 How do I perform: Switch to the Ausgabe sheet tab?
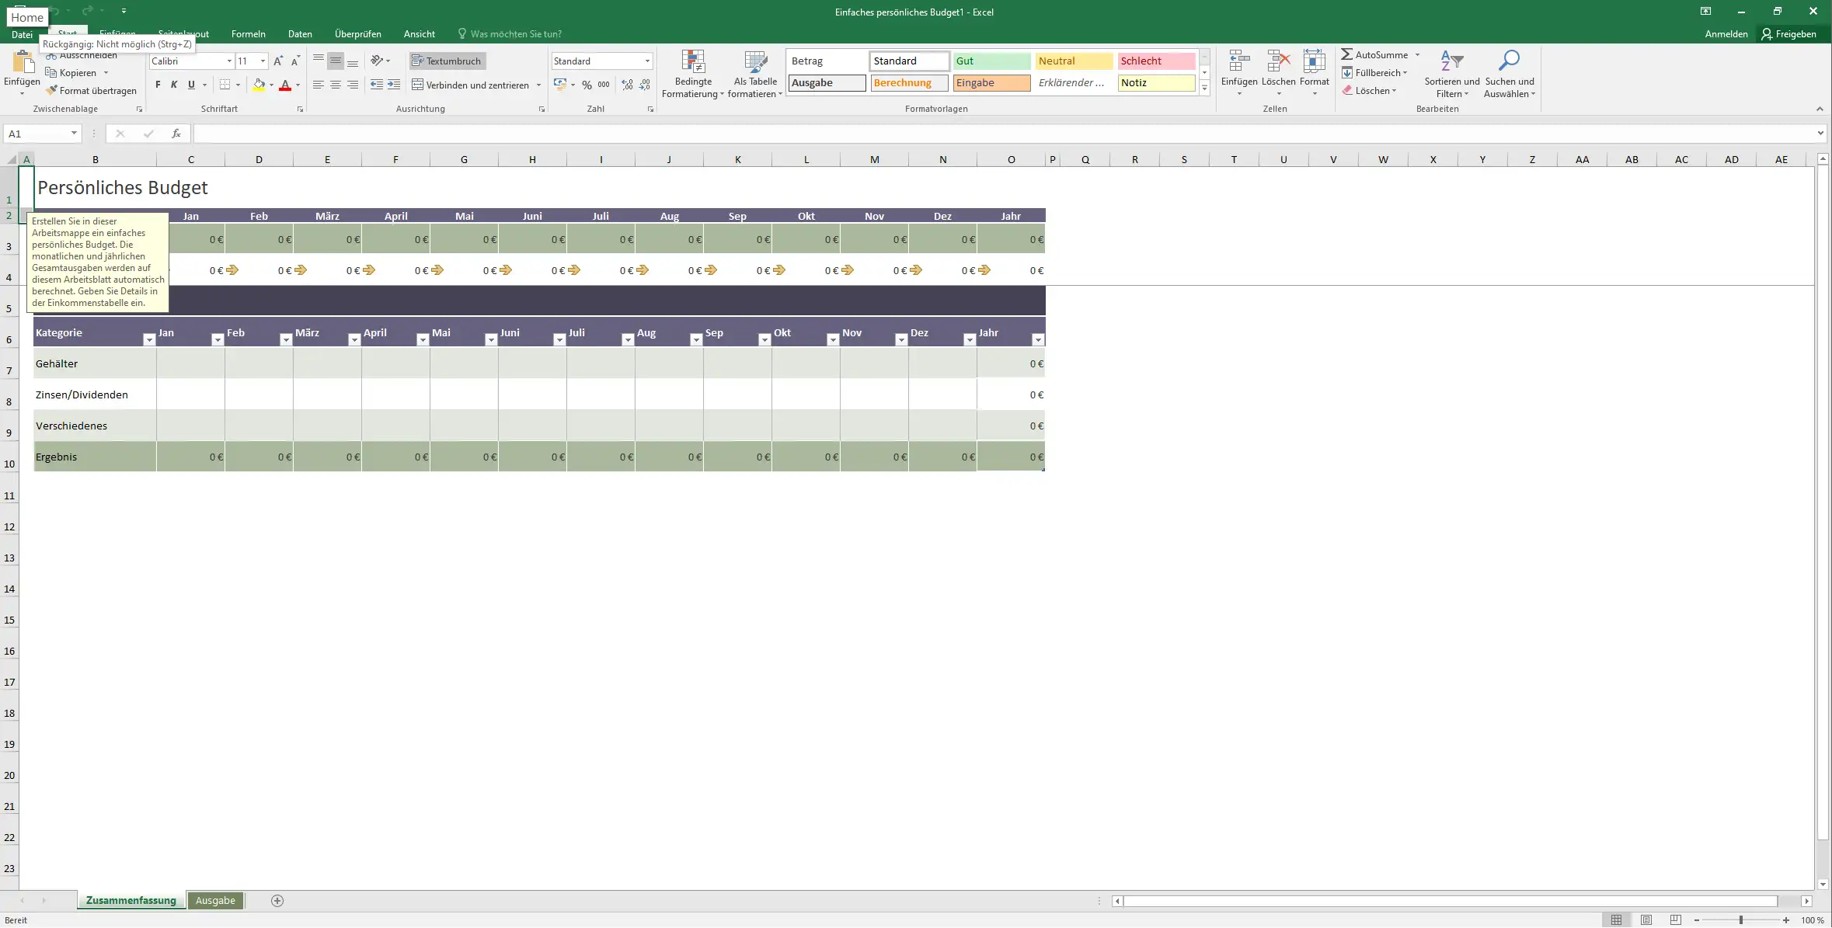point(215,901)
